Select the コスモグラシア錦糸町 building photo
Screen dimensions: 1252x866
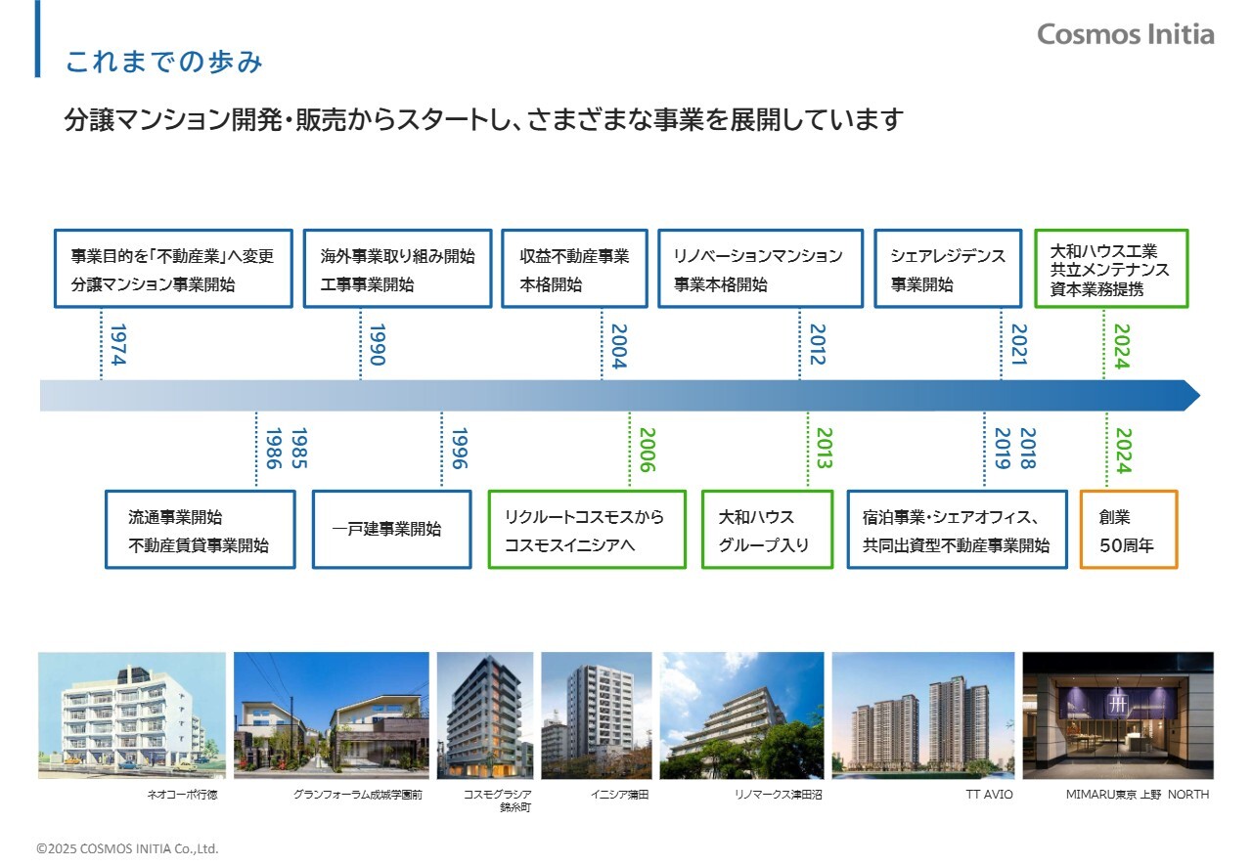(485, 715)
